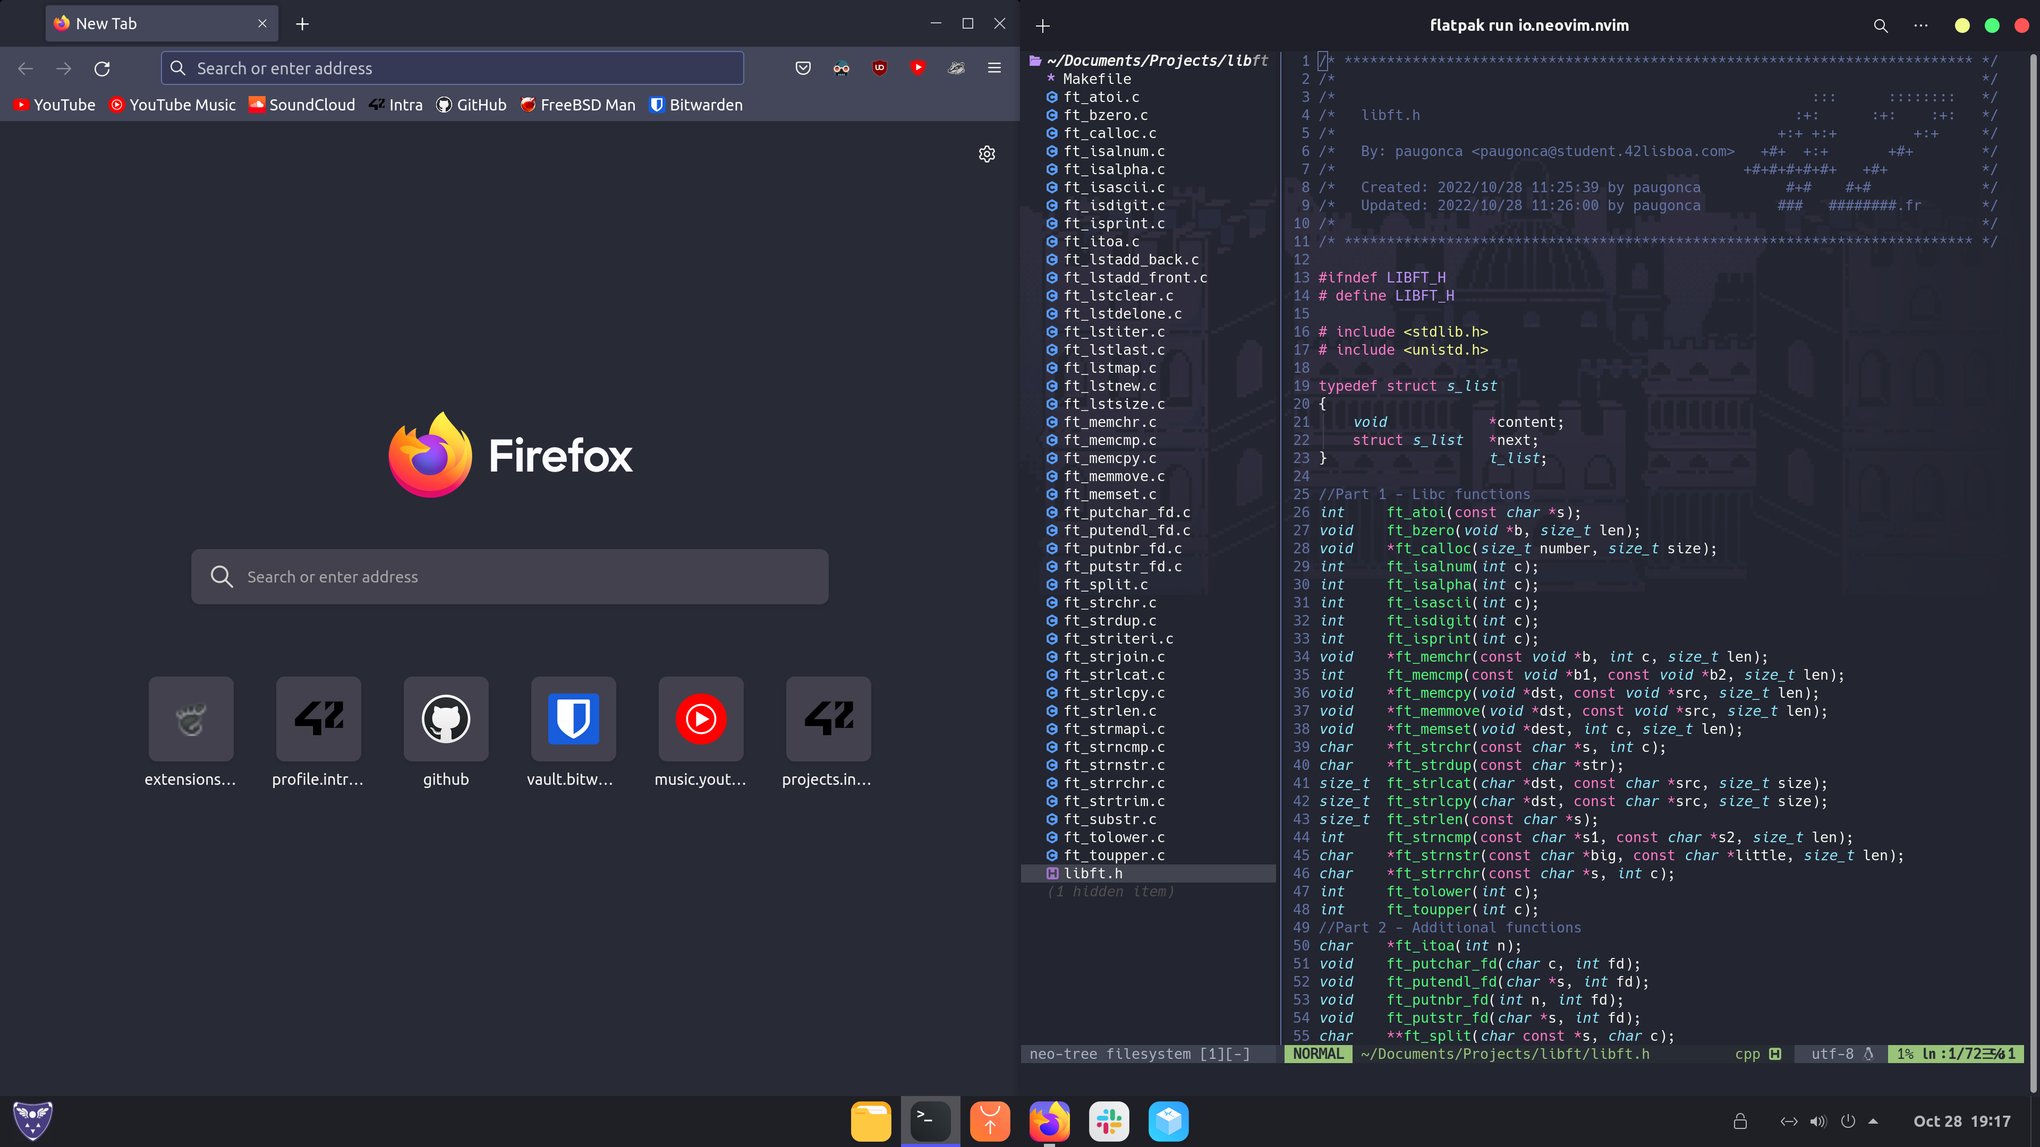Viewport: 2040px width, 1147px height.
Task: Click the terminal search magnifier icon
Action: (1881, 25)
